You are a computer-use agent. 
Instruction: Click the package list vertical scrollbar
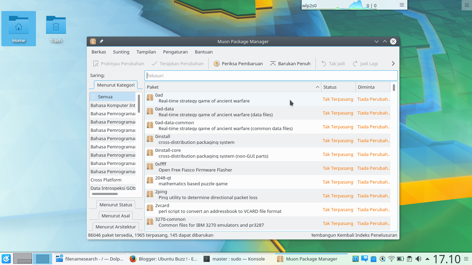[394, 88]
